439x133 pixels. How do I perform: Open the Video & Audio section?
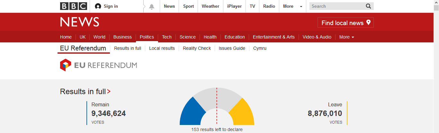317,37
